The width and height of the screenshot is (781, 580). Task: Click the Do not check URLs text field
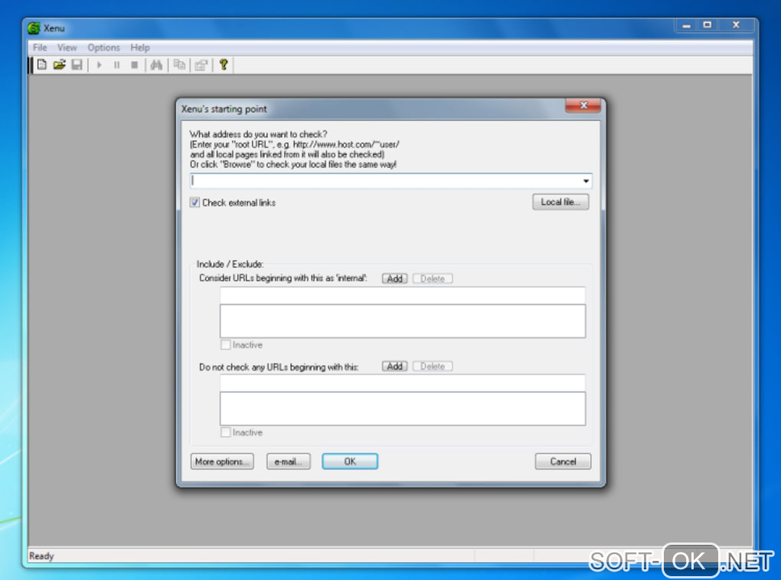tap(403, 383)
